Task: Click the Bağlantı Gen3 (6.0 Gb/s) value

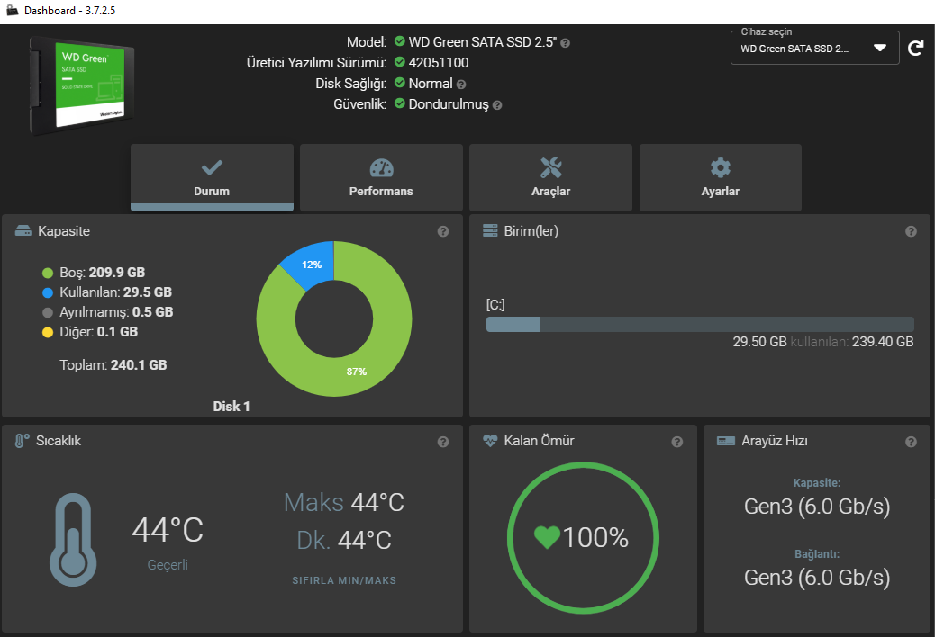Action: tap(817, 578)
